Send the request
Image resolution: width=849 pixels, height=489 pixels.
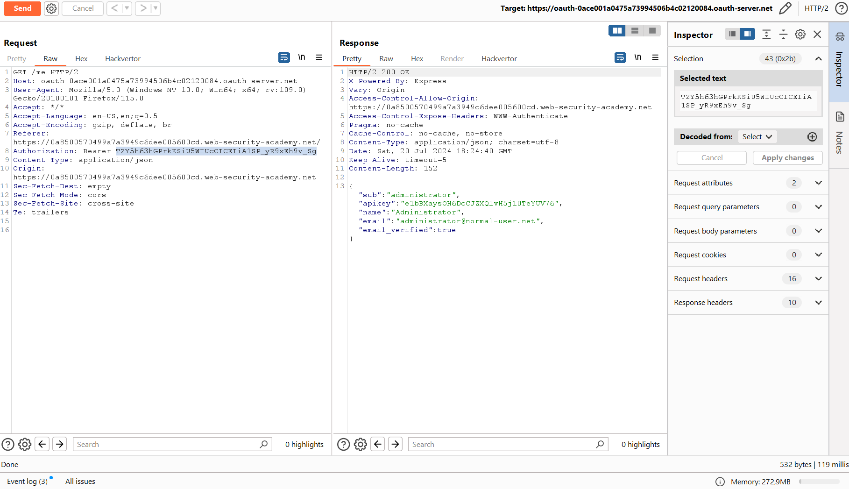point(22,8)
